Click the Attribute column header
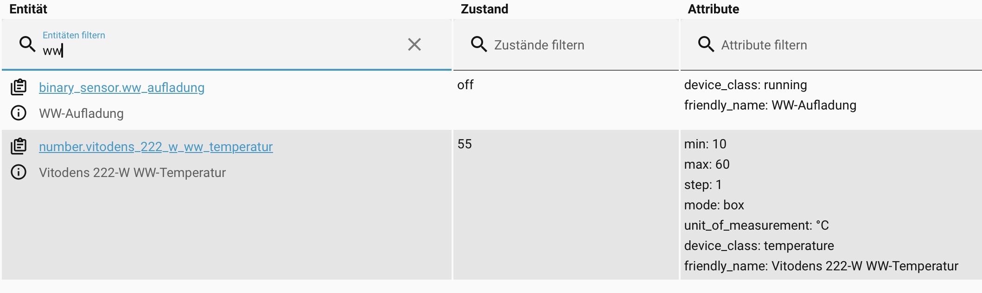The width and height of the screenshot is (982, 293). pos(713,9)
